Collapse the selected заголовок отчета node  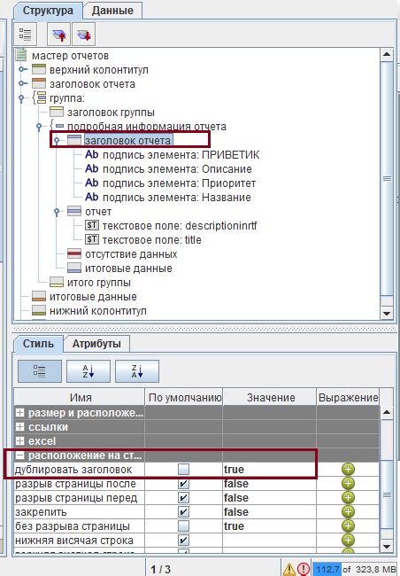click(57, 140)
